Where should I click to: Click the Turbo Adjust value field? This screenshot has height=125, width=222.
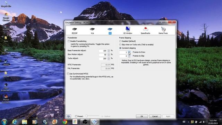tap(103, 59)
